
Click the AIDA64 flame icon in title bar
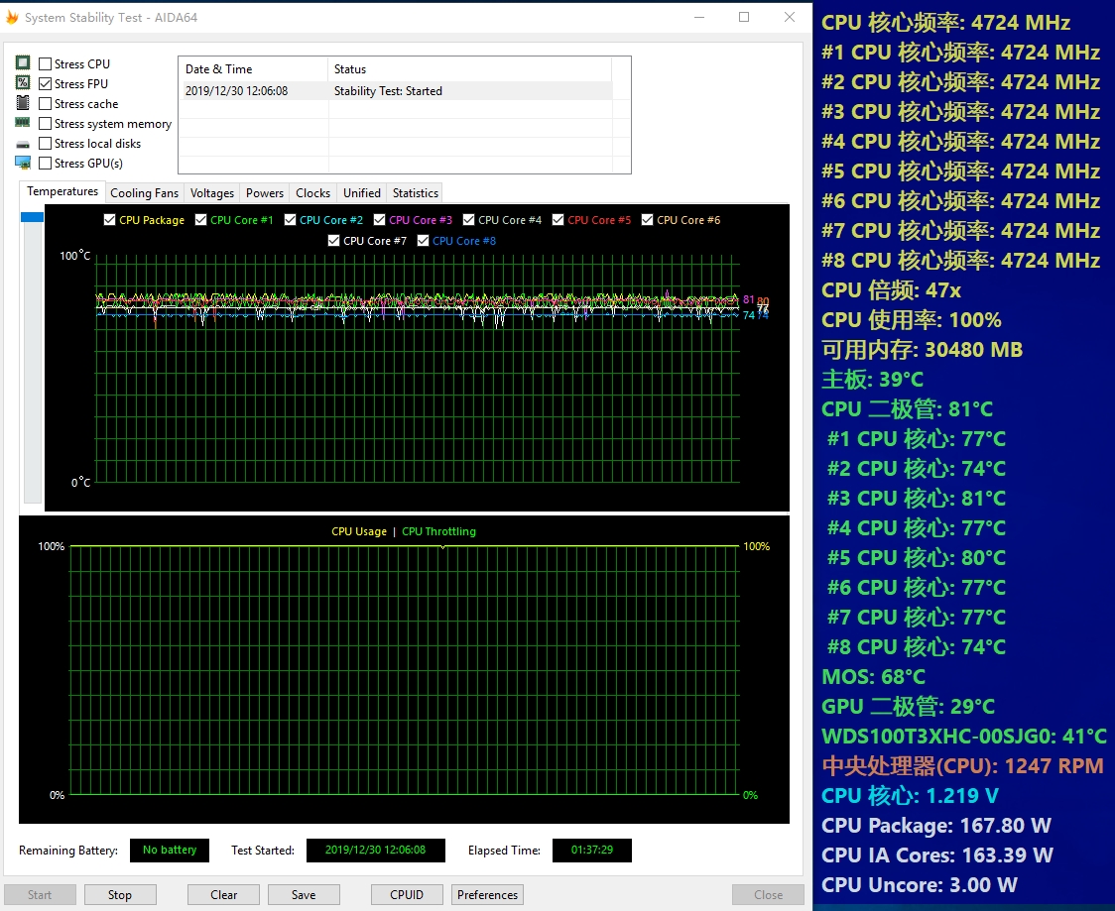point(13,17)
